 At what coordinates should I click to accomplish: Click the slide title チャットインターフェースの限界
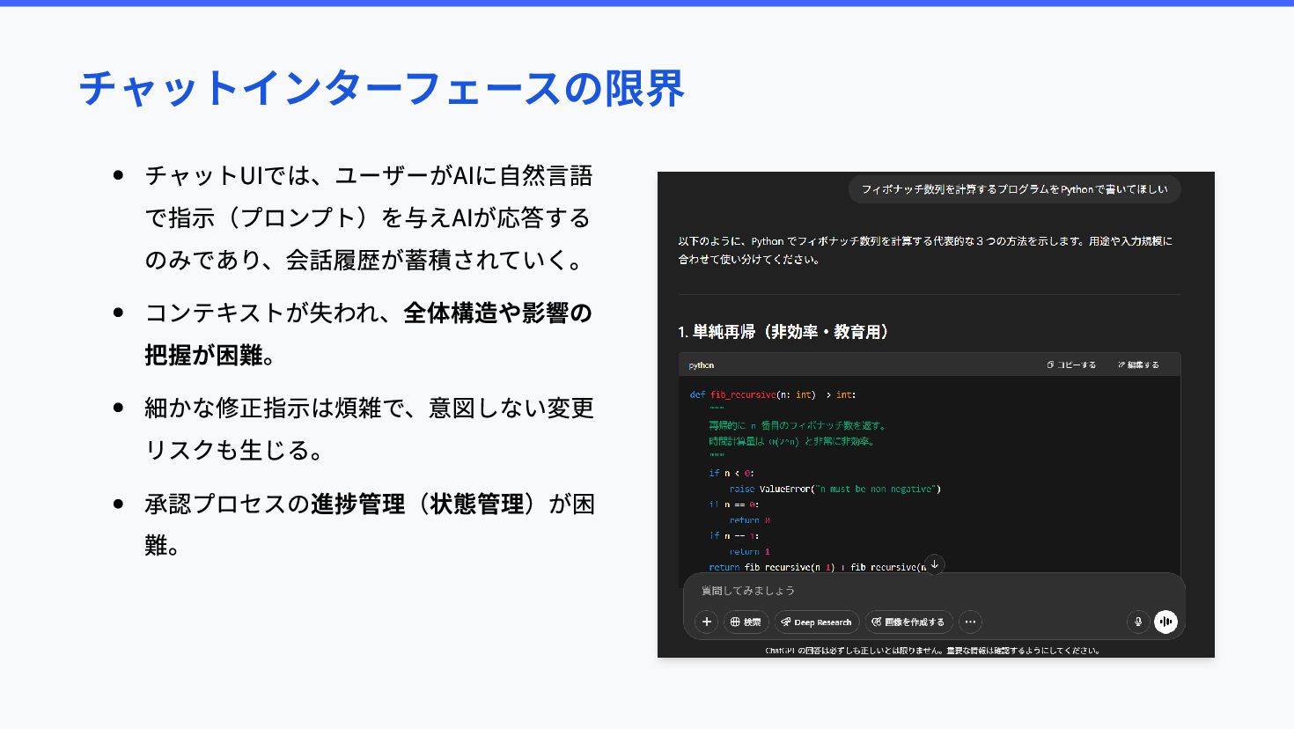(381, 88)
